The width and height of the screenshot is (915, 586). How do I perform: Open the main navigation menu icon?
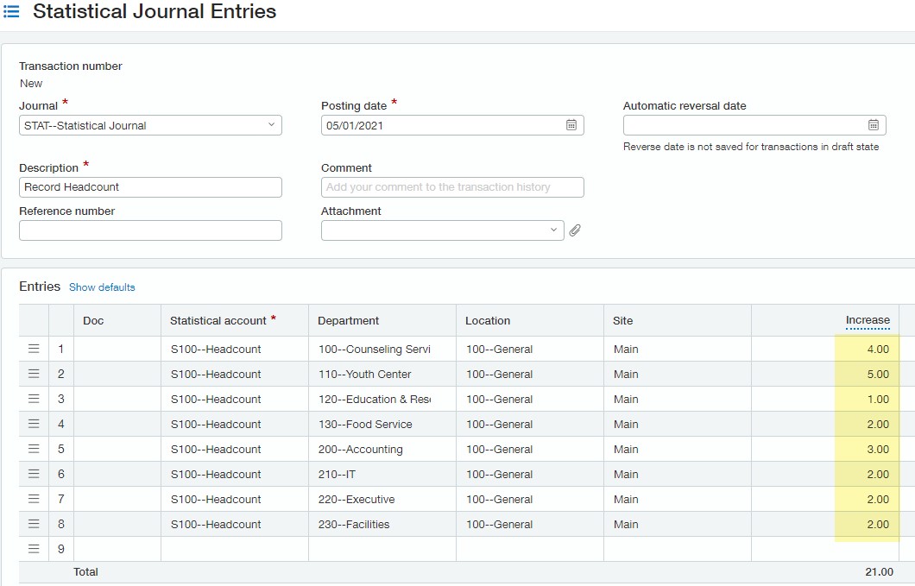pos(12,12)
